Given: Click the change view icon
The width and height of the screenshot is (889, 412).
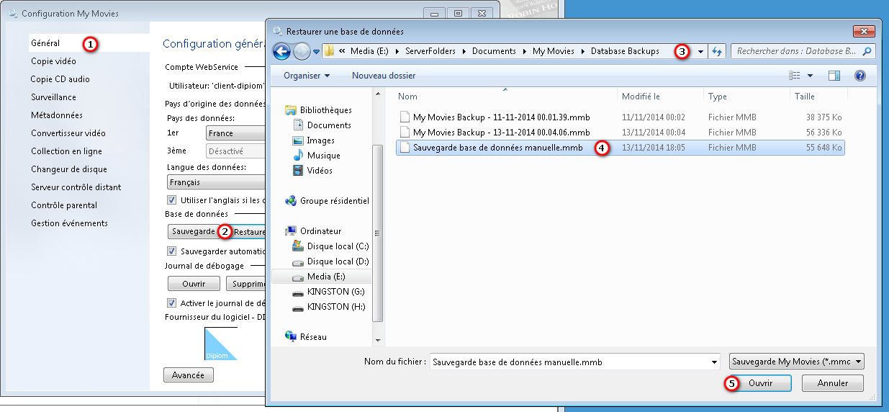Looking at the screenshot, I should tap(795, 76).
